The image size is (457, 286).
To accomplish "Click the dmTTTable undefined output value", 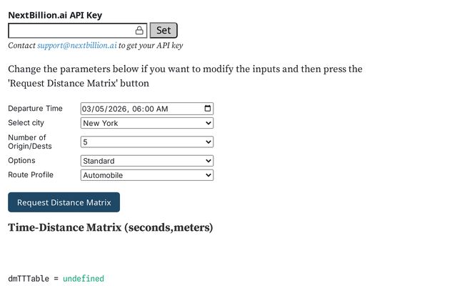I will (x=83, y=279).
